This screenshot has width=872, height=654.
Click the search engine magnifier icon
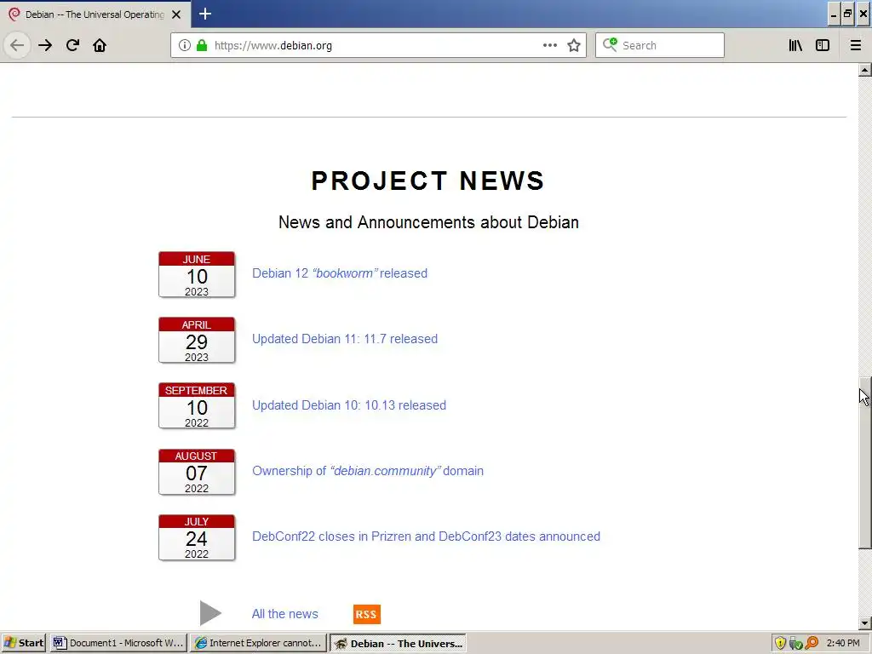tap(610, 45)
